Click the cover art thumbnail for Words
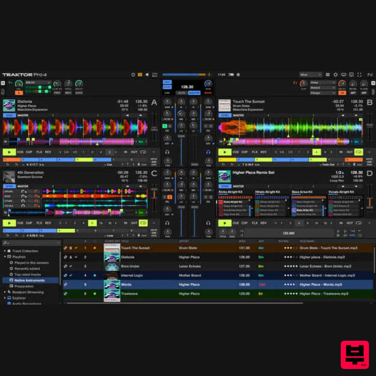The width and height of the screenshot is (376, 376). [111, 284]
